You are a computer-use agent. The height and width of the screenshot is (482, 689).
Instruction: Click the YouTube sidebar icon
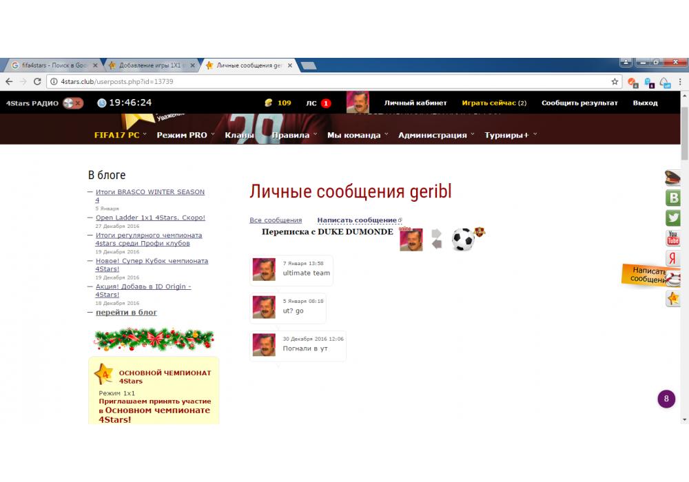click(x=673, y=238)
